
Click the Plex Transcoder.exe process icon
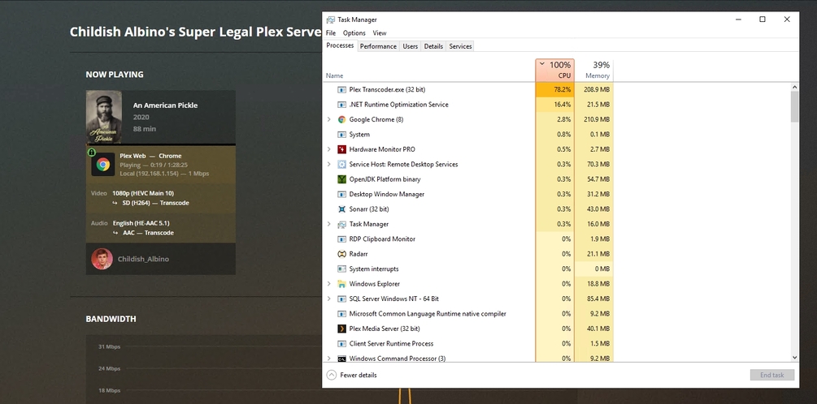[x=341, y=89]
